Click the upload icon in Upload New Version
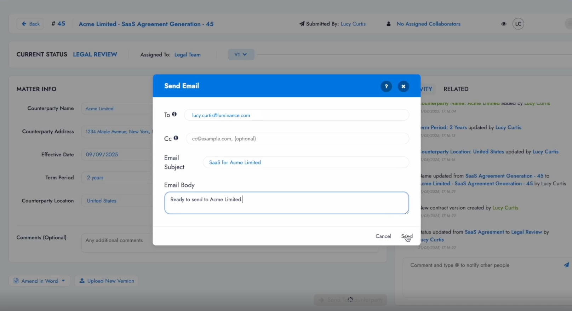The height and width of the screenshot is (311, 572). pos(82,280)
